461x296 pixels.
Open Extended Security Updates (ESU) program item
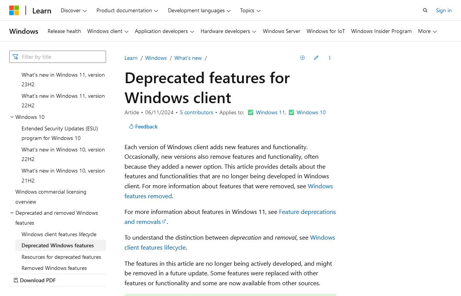click(60, 133)
